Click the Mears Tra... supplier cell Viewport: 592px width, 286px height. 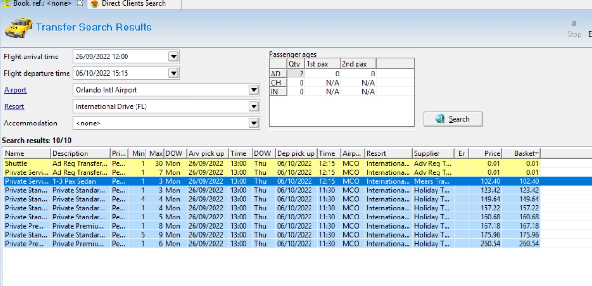point(433,181)
